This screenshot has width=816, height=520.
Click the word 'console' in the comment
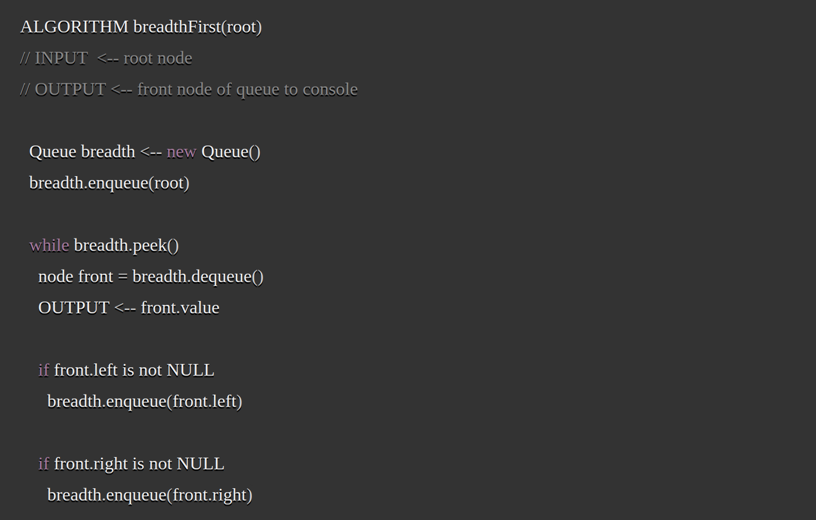330,89
